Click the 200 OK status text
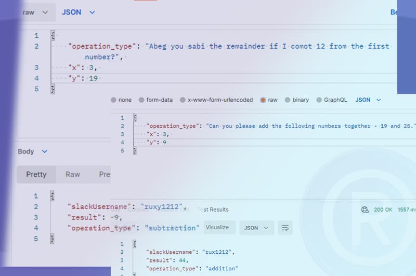Image resolution: width=416 pixels, height=276 pixels. pos(383,210)
